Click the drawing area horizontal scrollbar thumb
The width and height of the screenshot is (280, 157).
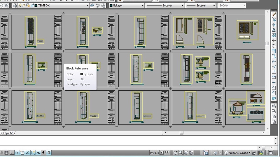coord(182,133)
